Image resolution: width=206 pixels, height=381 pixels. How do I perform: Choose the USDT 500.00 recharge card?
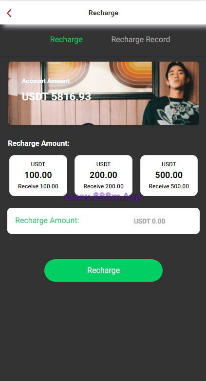(169, 176)
